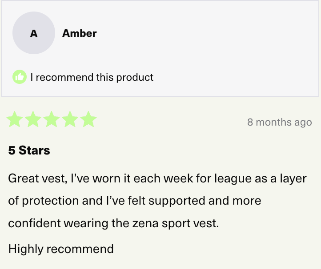
Task: Click Amber's round avatar with letter A
Action: pyautogui.click(x=33, y=33)
